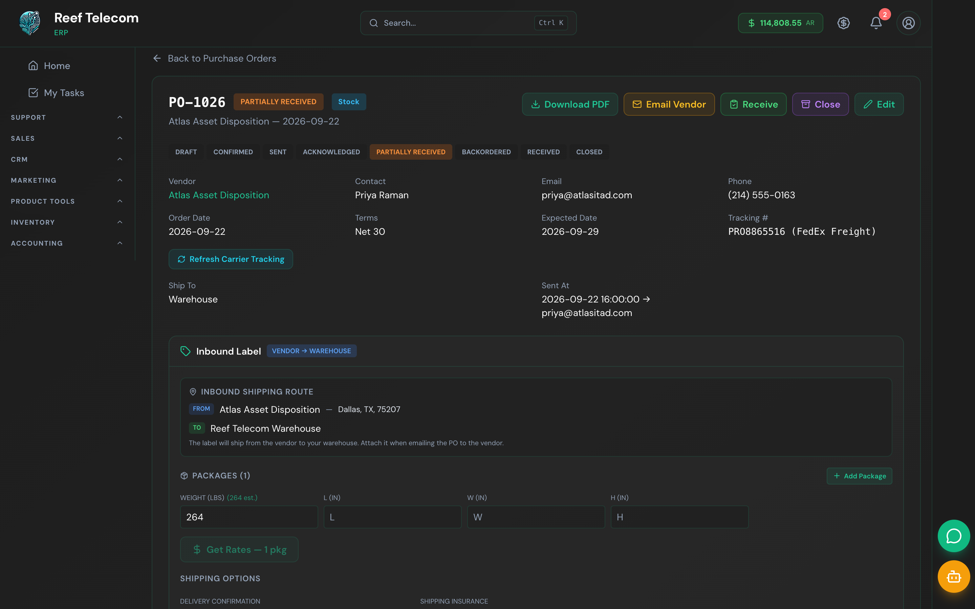Image resolution: width=975 pixels, height=609 pixels.
Task: Click the Inbound Label tag icon
Action: click(x=185, y=351)
